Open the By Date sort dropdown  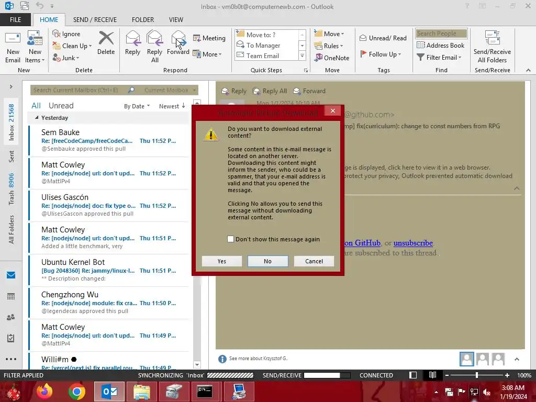pyautogui.click(x=137, y=106)
